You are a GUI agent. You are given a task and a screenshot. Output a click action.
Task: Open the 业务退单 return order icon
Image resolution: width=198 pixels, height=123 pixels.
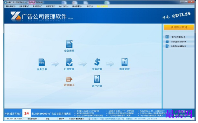click(69, 44)
